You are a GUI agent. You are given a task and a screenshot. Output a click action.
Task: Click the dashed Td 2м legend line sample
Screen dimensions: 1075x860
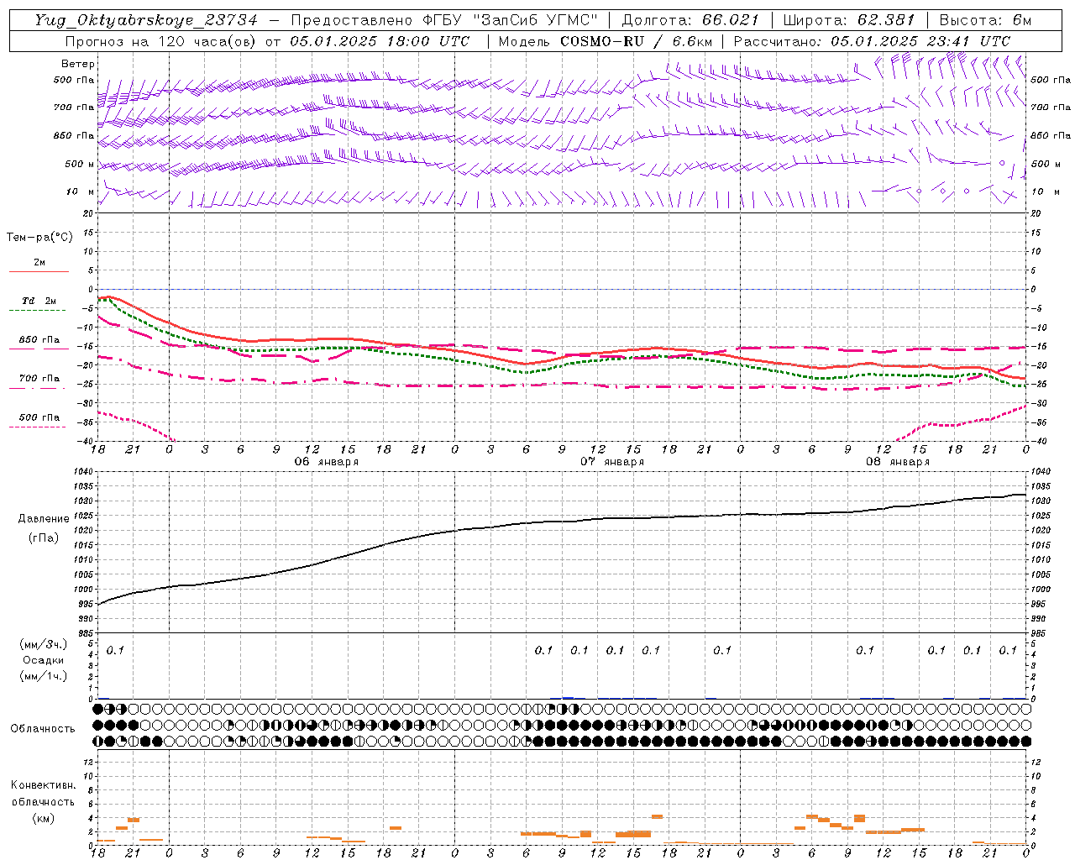(39, 311)
